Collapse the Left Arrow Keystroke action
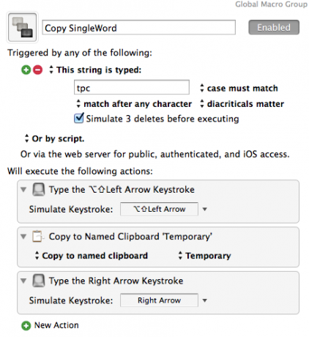The image size is (309, 337). 23,190
